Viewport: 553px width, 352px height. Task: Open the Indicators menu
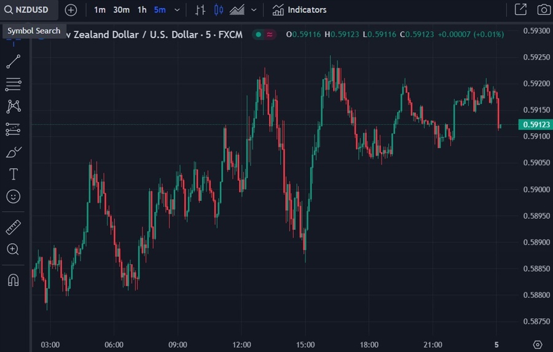[x=299, y=10]
